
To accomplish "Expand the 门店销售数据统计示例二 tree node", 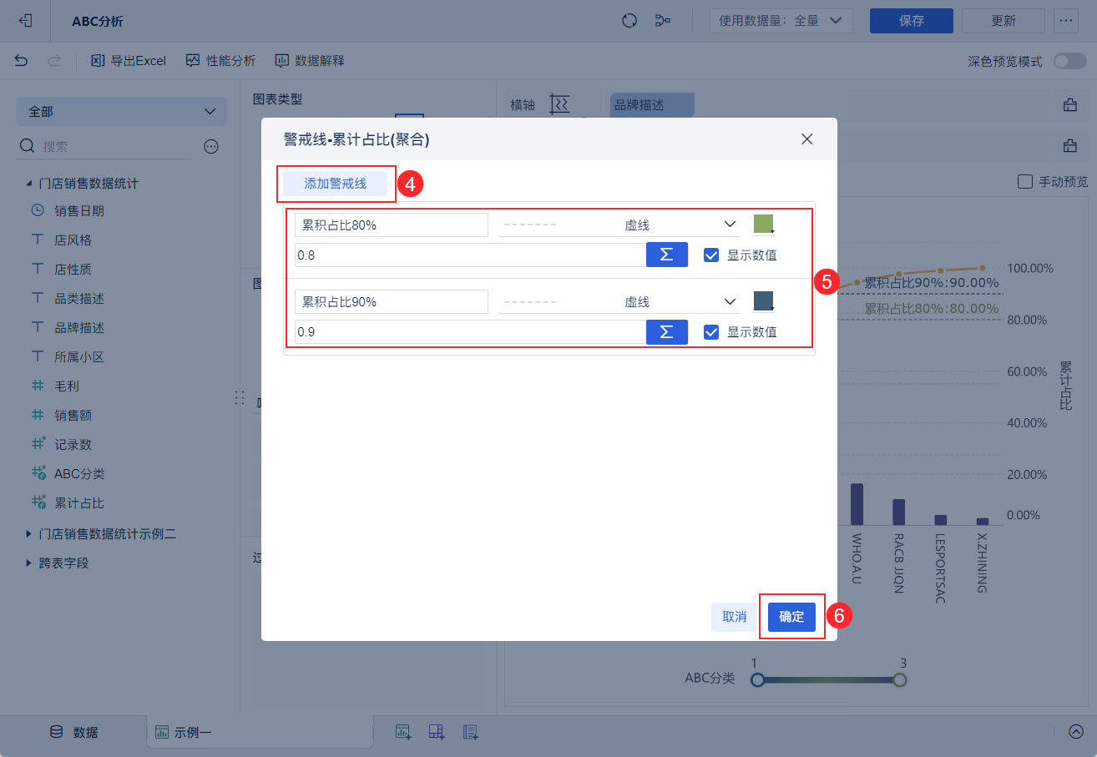I will 29,533.
